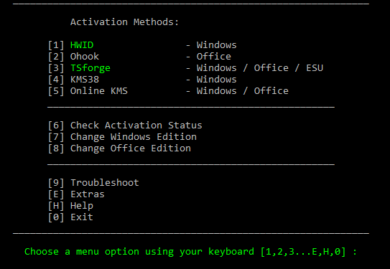390x269 pixels.
Task: Click the [6] bracket number label
Action: pyautogui.click(x=56, y=126)
